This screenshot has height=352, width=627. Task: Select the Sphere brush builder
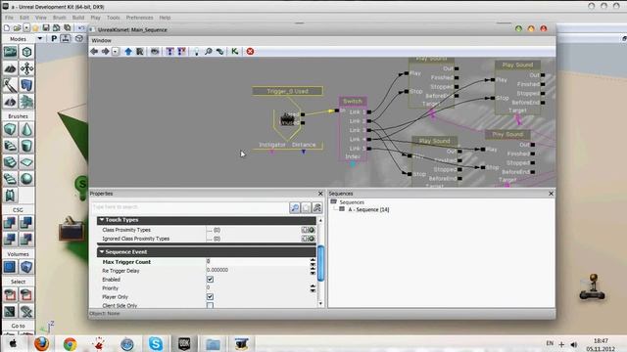(x=26, y=178)
